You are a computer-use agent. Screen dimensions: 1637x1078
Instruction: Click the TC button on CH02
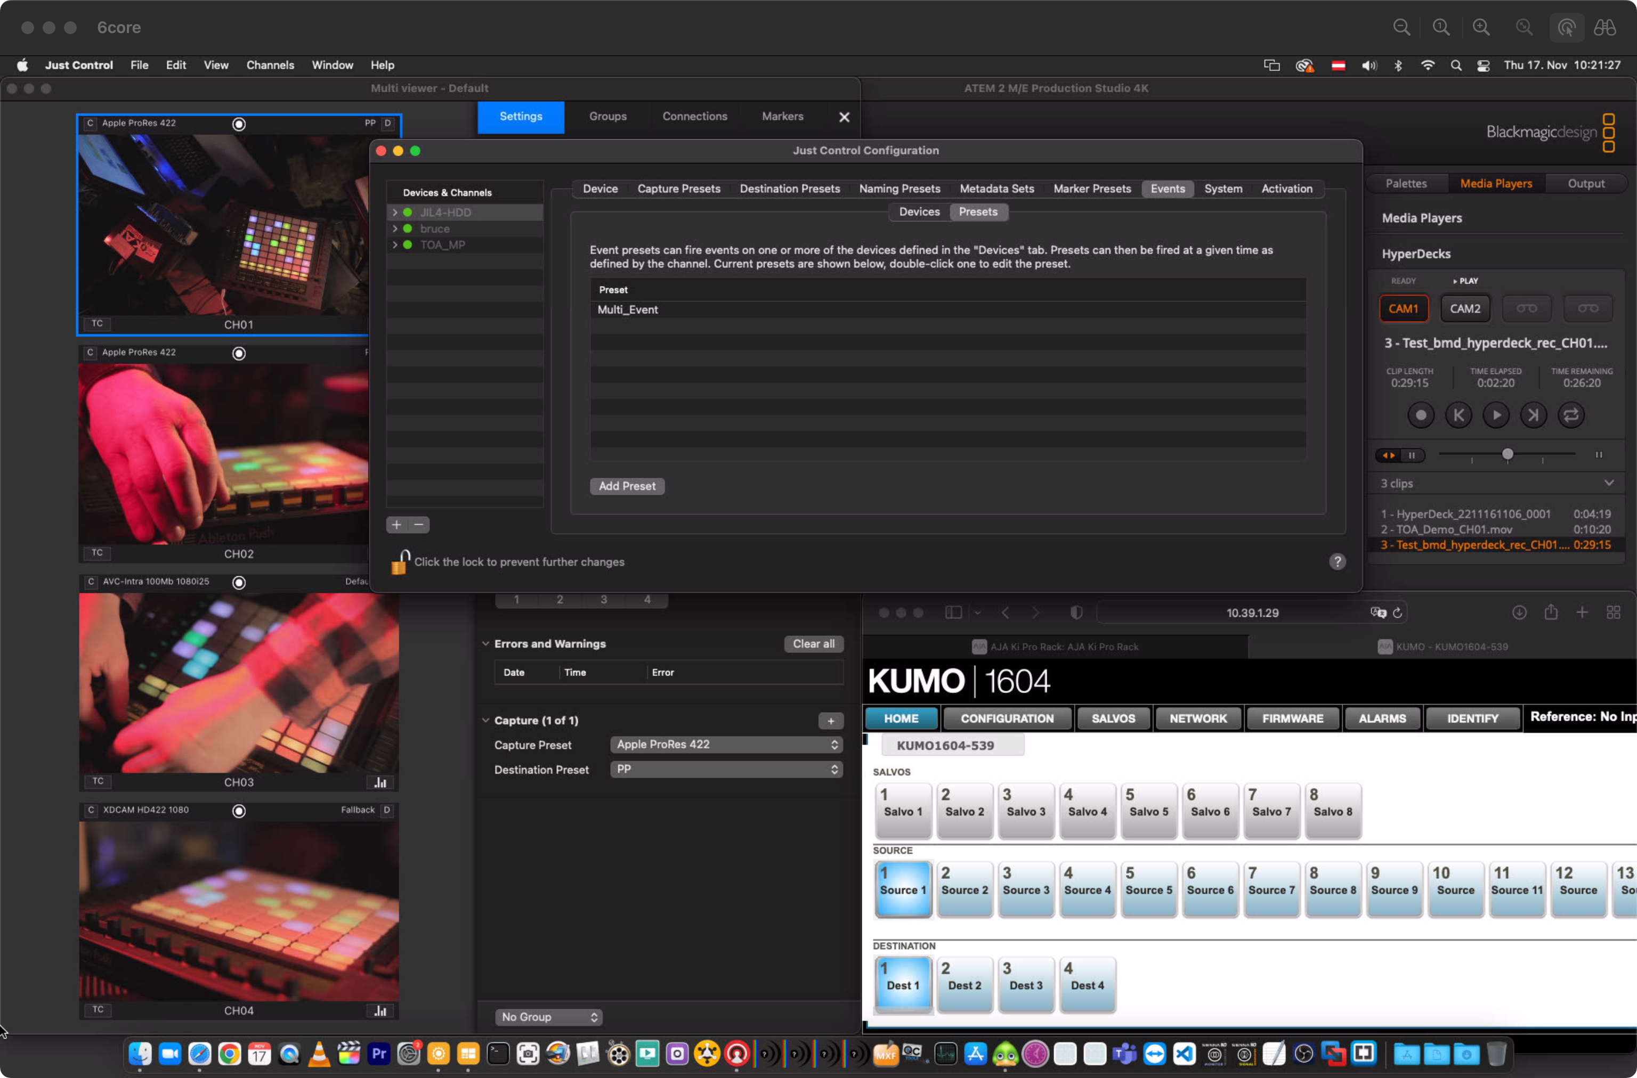pos(98,553)
